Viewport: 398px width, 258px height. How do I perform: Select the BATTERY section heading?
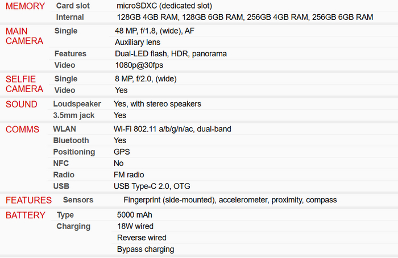(26, 215)
